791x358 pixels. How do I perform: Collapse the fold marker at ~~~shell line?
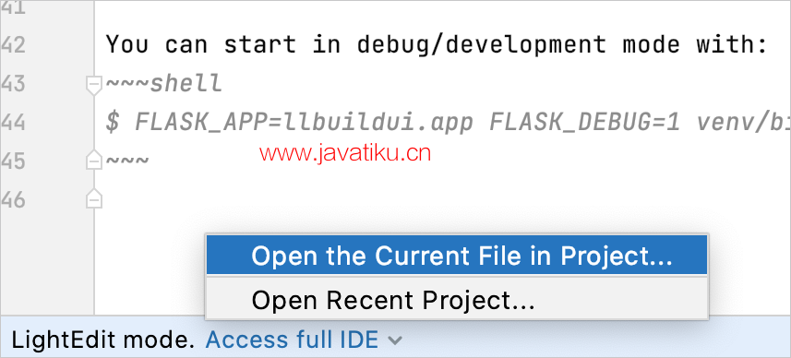click(x=94, y=85)
